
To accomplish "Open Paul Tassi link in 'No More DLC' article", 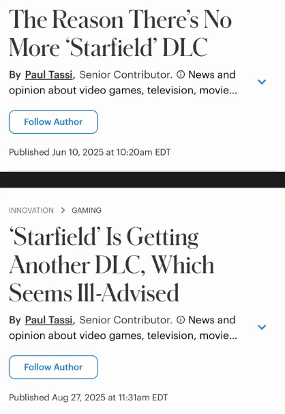I will tap(49, 75).
